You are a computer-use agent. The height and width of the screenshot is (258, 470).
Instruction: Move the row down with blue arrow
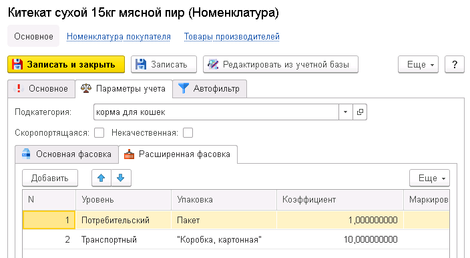121,178
